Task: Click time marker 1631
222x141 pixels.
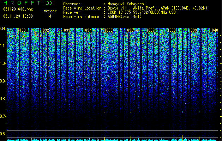Action: 24,30
